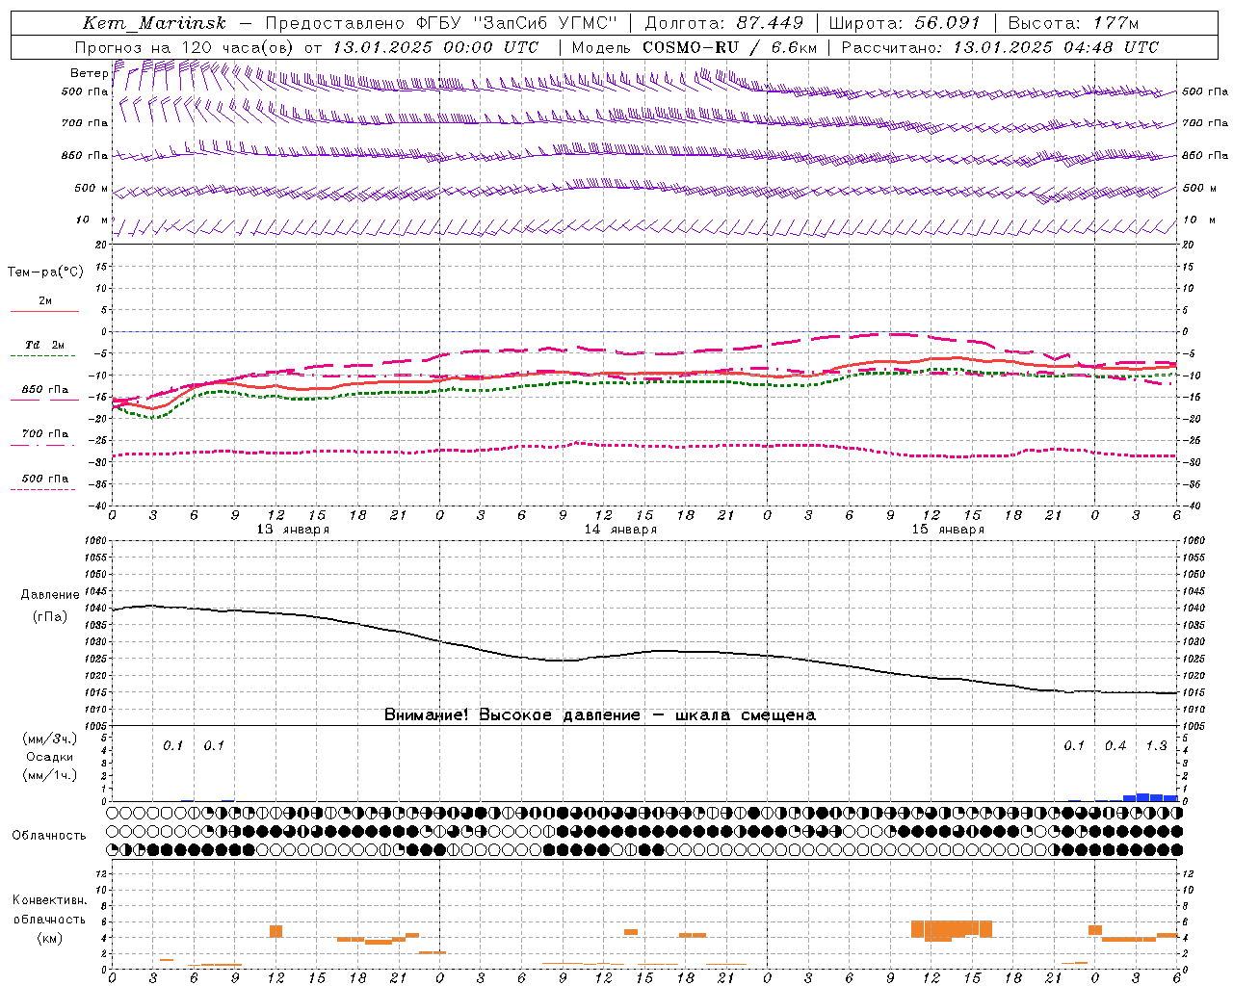Select the 'Долгота: 87.449' header field

click(x=723, y=23)
